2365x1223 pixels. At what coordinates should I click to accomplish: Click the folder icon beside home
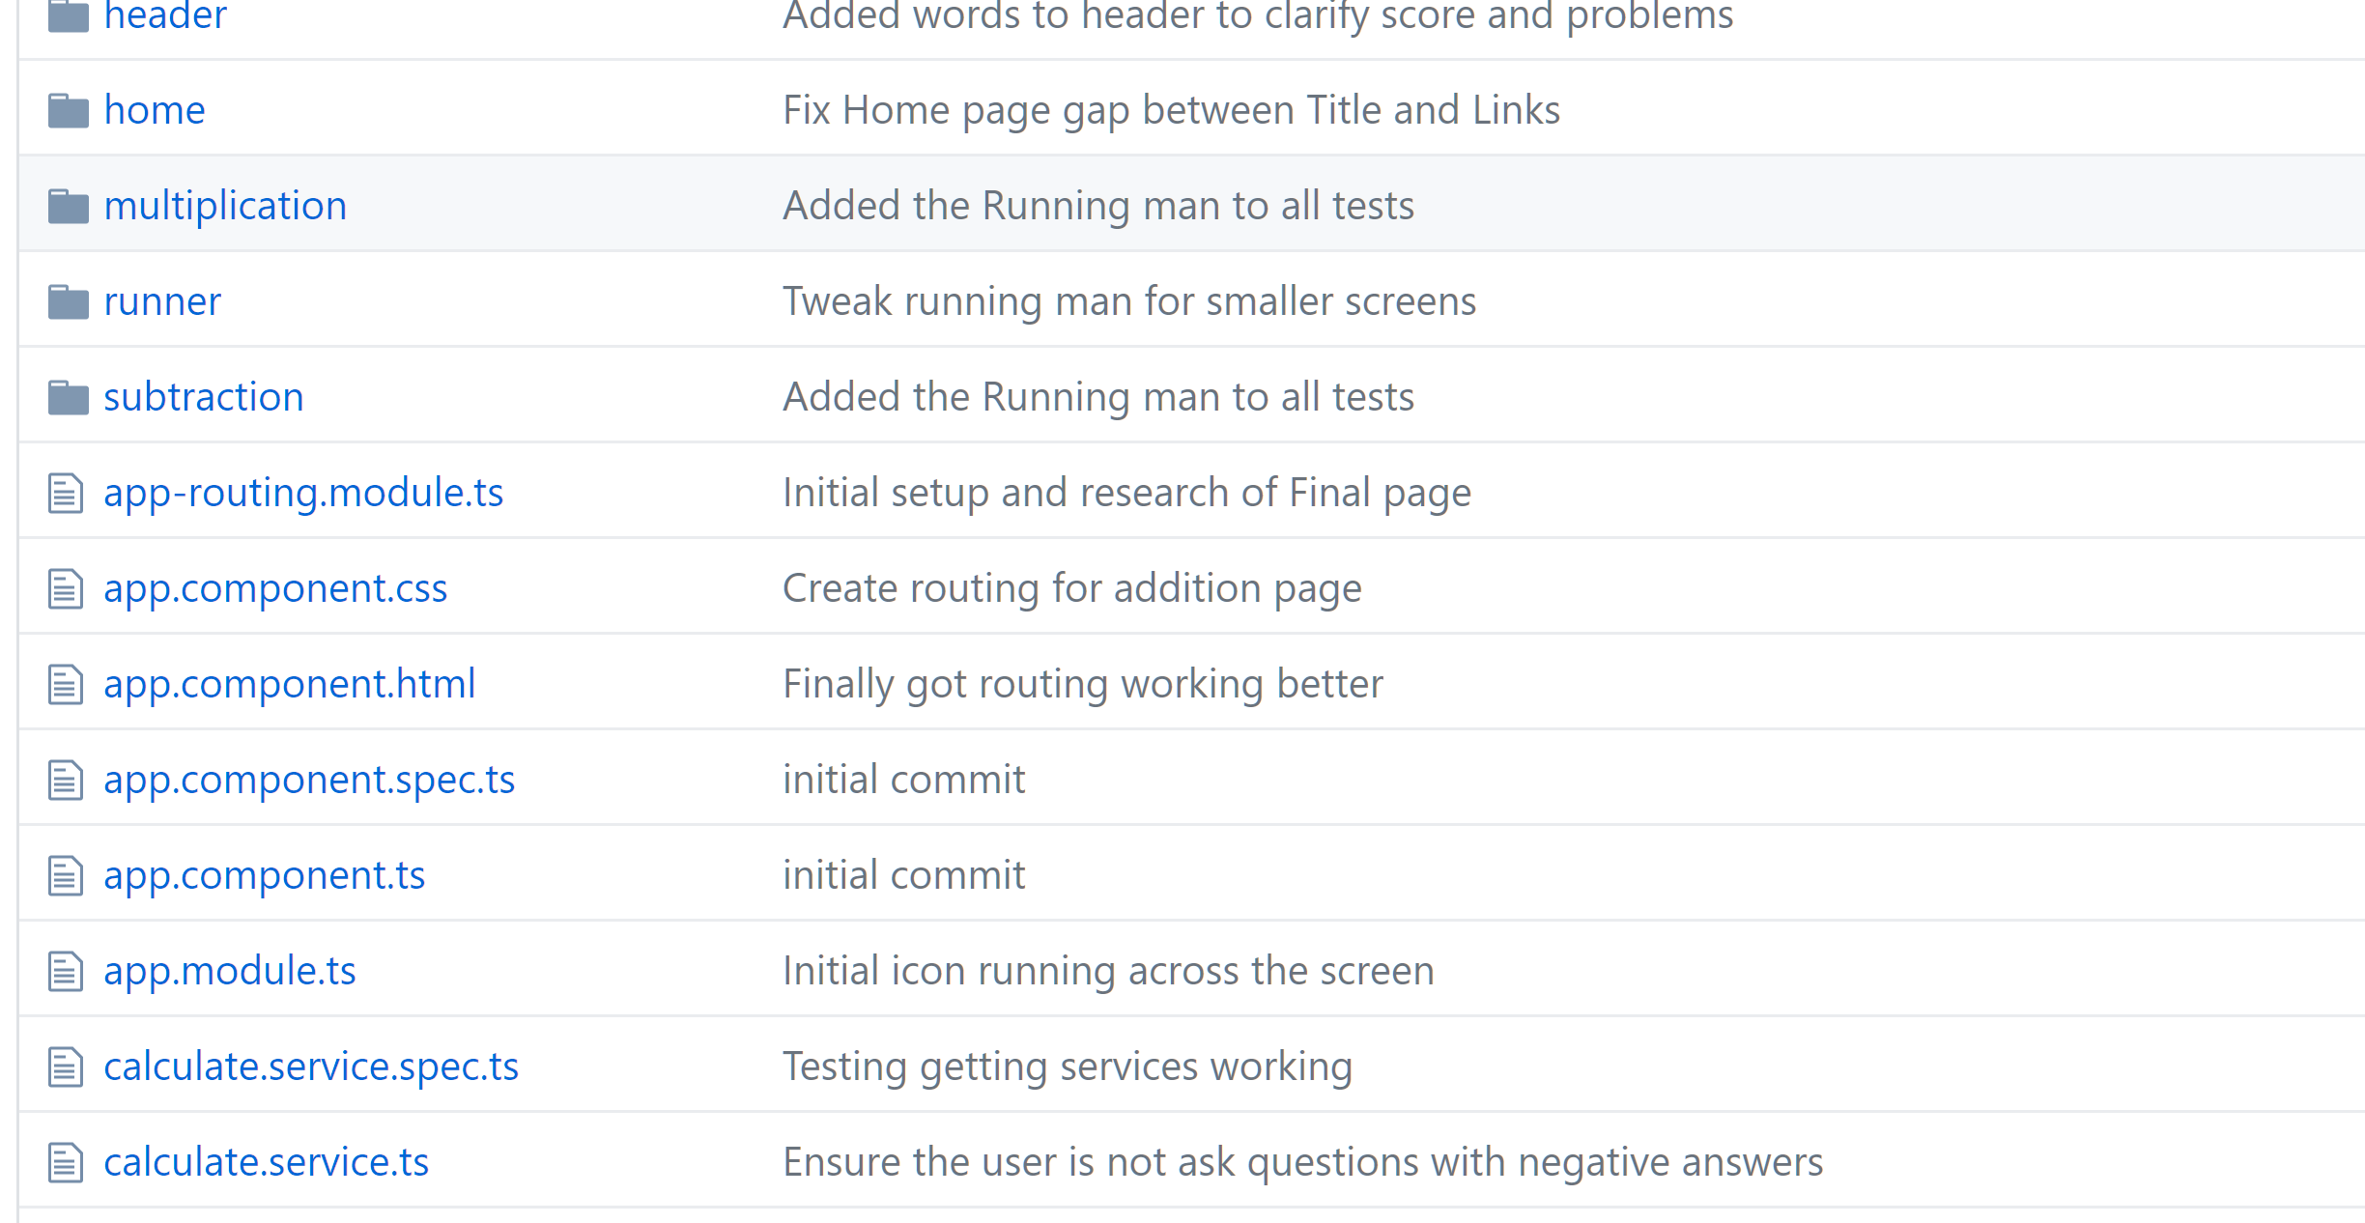click(x=68, y=110)
